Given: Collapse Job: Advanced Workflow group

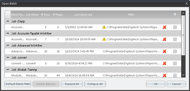Looking at the screenshot, I should [8, 45].
